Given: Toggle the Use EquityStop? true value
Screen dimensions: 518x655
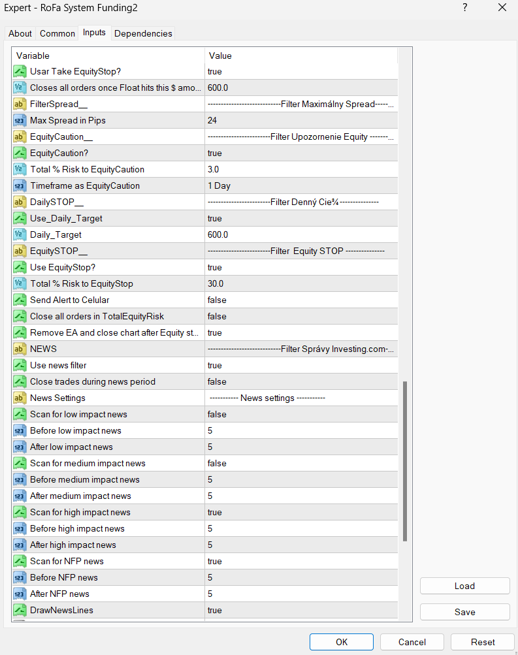Looking at the screenshot, I should (300, 267).
